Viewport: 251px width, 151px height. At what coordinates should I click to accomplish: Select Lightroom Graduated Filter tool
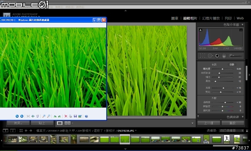click(x=224, y=56)
